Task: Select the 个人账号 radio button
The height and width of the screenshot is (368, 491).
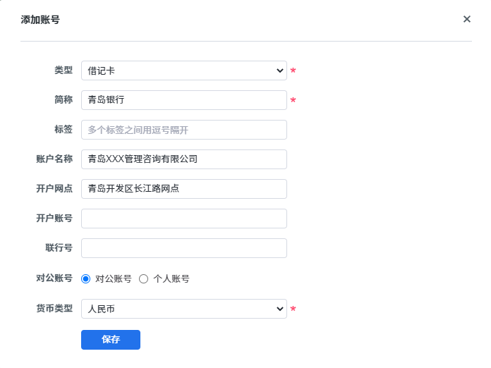Action: point(144,278)
